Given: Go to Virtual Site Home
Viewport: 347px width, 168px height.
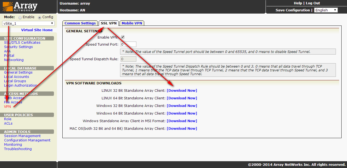Looking at the screenshot, I should tap(37, 30).
